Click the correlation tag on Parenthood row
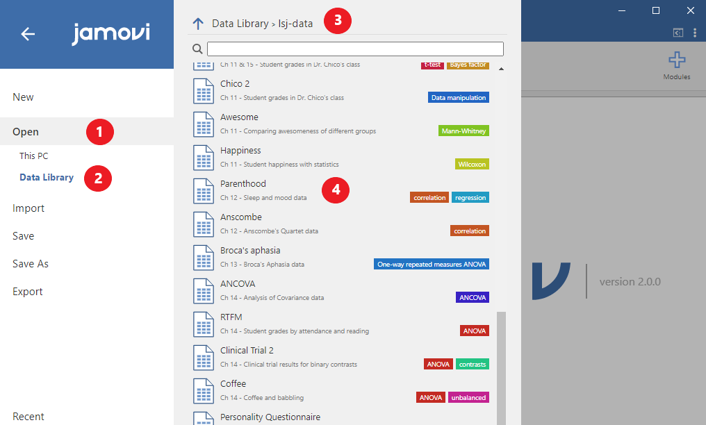This screenshot has width=706, height=425. [x=429, y=197]
